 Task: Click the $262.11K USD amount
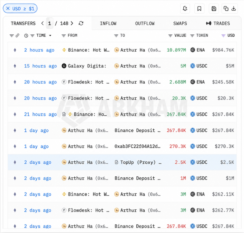(223, 194)
